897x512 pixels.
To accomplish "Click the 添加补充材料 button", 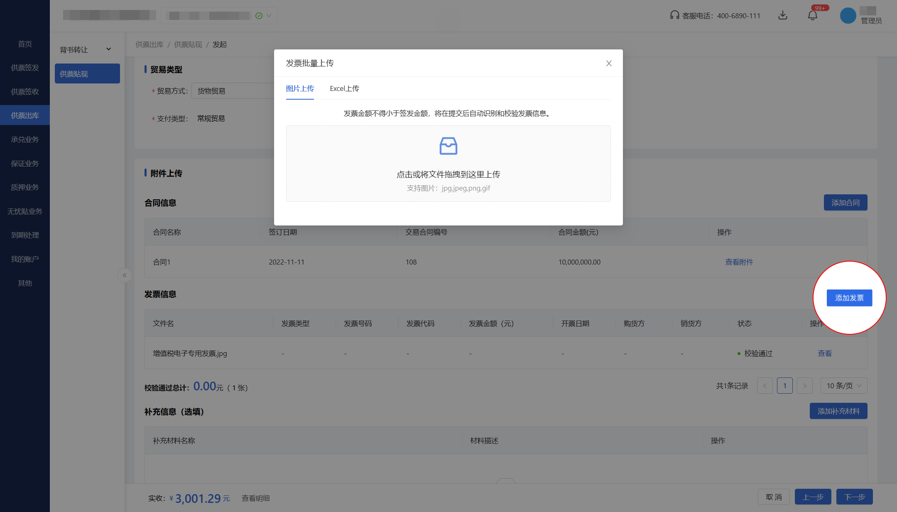I will click(x=838, y=411).
